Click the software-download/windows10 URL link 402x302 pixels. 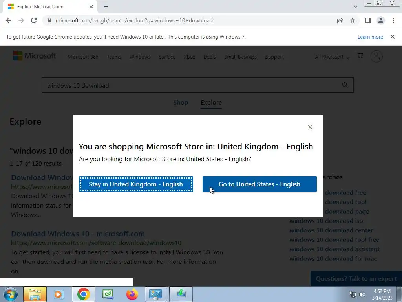(x=96, y=243)
